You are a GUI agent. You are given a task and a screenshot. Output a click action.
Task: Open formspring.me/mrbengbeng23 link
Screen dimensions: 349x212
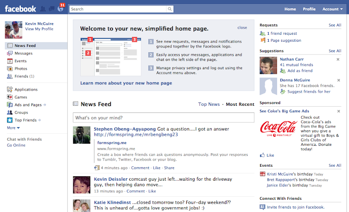click(x=136, y=135)
